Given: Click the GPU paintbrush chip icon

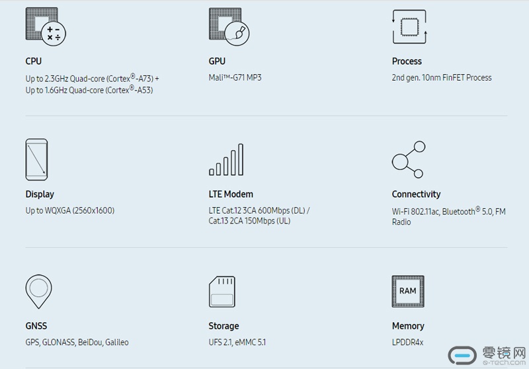Looking at the screenshot, I should tap(229, 26).
